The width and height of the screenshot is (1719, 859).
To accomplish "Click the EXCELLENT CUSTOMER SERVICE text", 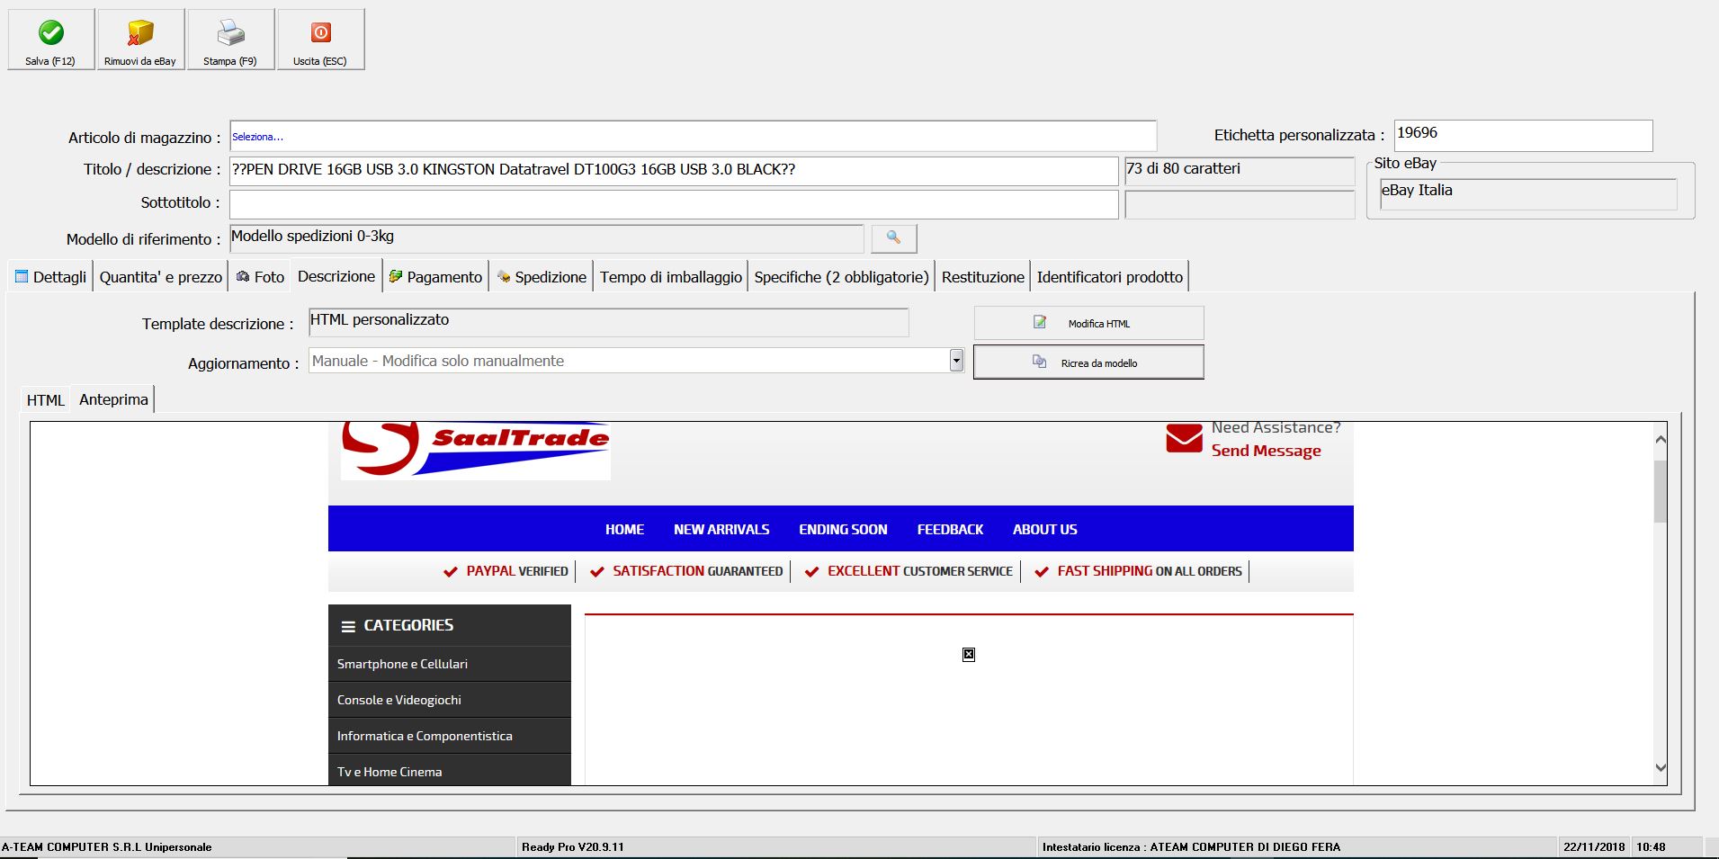I will pos(919,571).
